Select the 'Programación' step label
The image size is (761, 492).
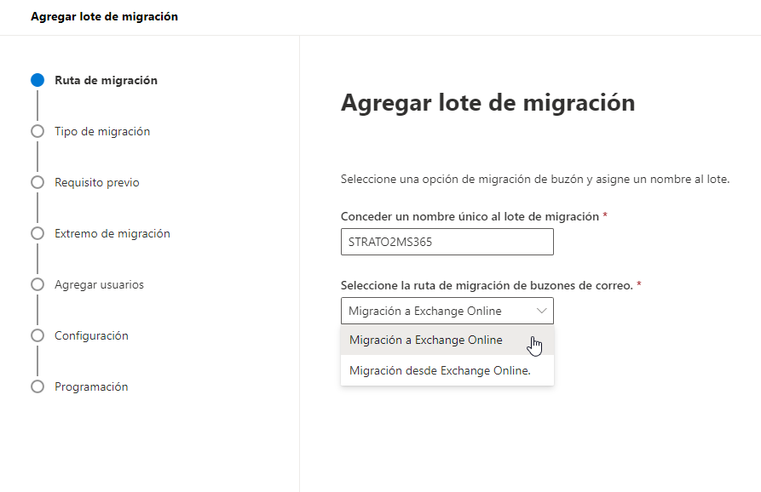click(91, 386)
